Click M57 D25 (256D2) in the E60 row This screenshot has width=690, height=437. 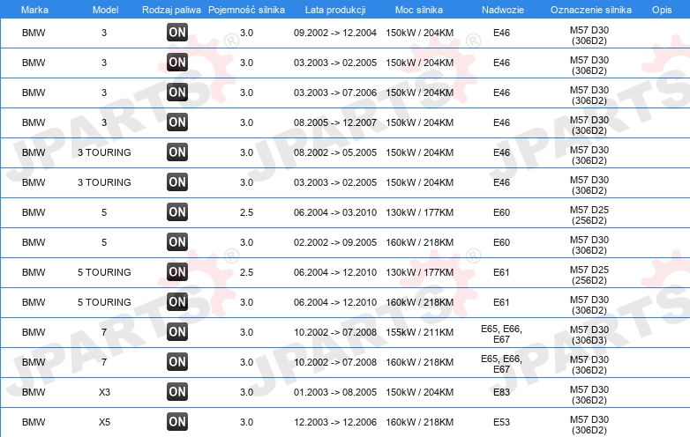click(x=589, y=215)
